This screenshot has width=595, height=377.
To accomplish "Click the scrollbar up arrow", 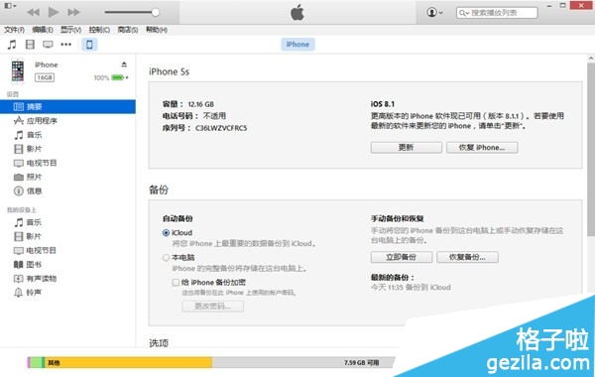I will point(591,59).
